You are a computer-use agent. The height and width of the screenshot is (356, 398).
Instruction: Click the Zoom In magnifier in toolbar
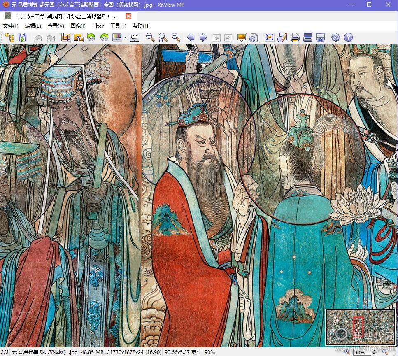click(x=150, y=37)
